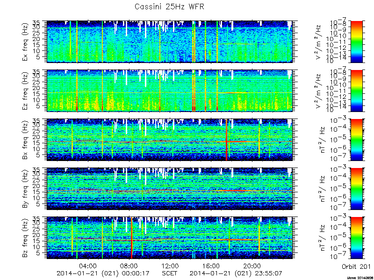
Task: Click the nT²/Hz units label of the Bx color bar
Action: pos(323,140)
